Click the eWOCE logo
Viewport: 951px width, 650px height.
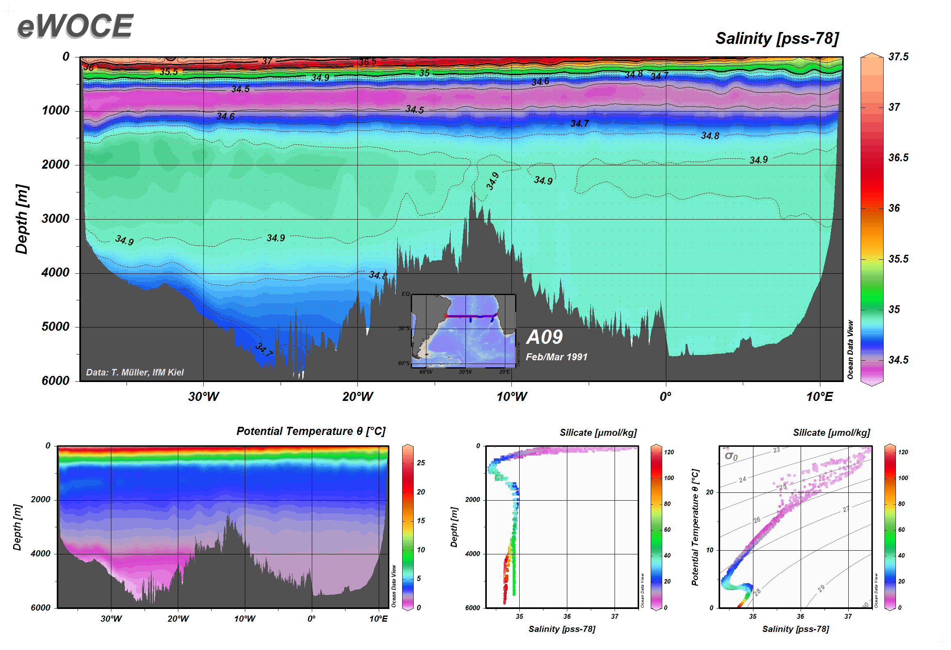[x=75, y=26]
